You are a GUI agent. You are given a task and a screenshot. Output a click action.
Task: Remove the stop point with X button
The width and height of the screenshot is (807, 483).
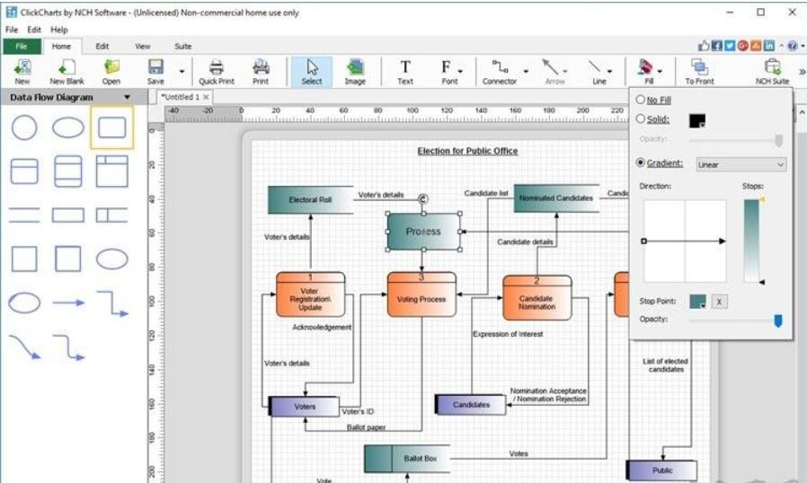pyautogui.click(x=720, y=302)
